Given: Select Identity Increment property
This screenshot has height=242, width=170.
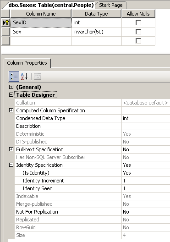Looking at the screenshot, I should click(68, 181).
